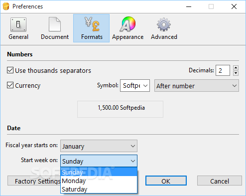The image size is (246, 196).
Task: Choose Monday from the open week list
Action: tap(99, 181)
